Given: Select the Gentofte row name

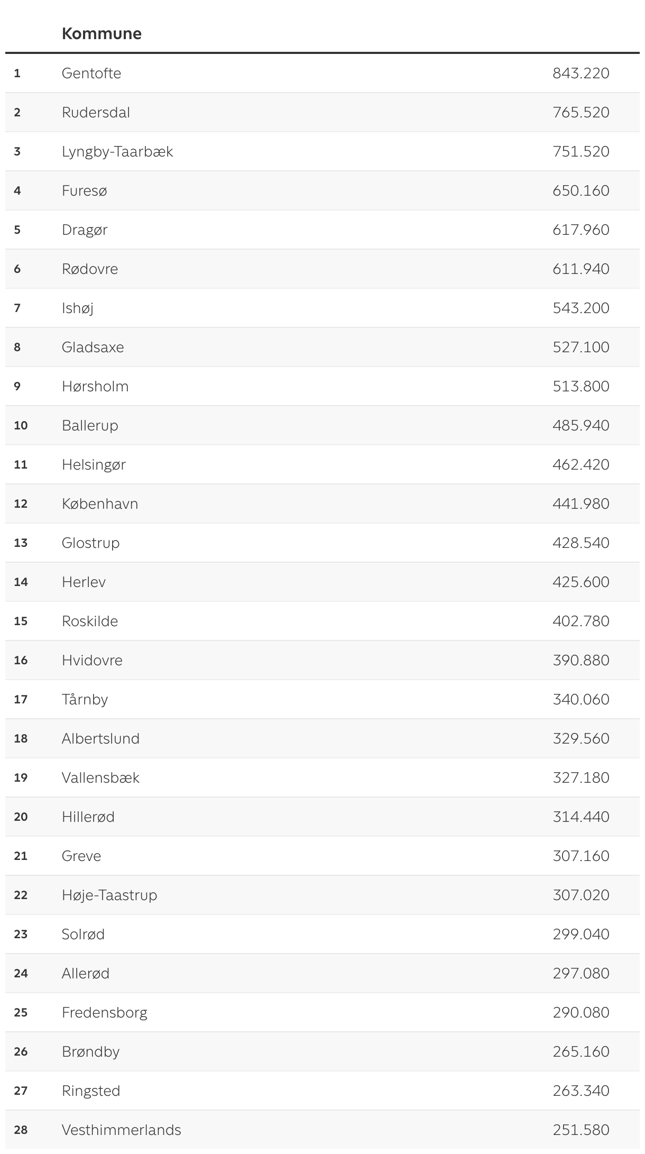Looking at the screenshot, I should pyautogui.click(x=91, y=73).
